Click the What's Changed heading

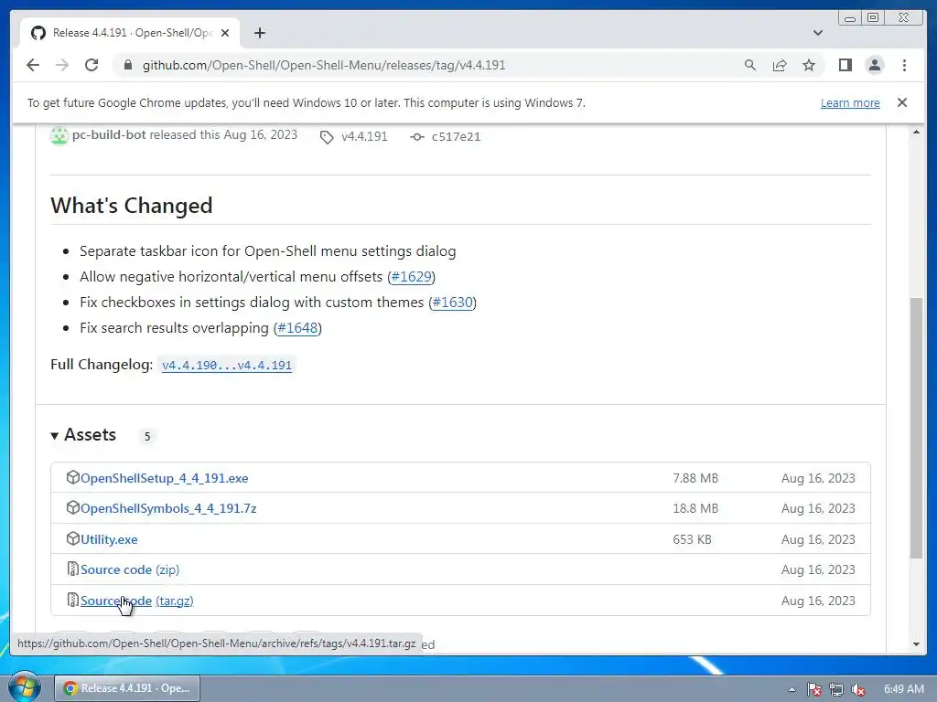(132, 206)
